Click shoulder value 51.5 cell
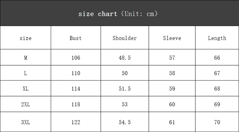239x132 pixels. click(x=125, y=88)
